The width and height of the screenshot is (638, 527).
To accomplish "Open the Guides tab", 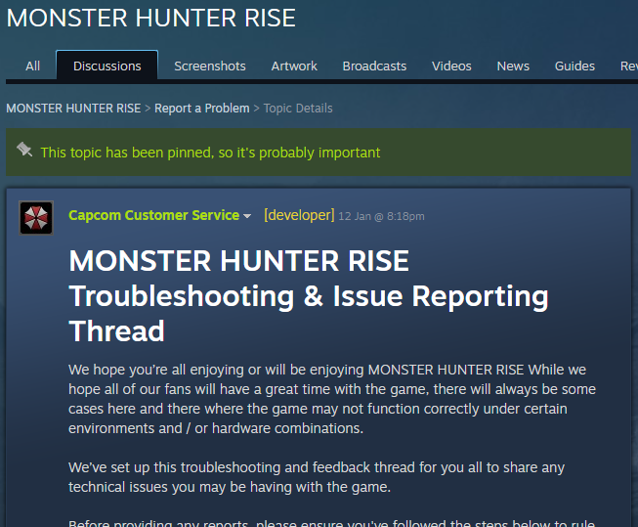I will [x=574, y=66].
